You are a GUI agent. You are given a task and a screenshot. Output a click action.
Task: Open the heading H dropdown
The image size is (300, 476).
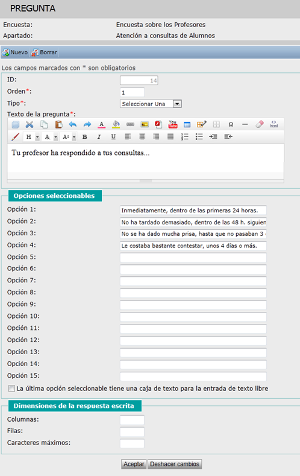pos(33,137)
